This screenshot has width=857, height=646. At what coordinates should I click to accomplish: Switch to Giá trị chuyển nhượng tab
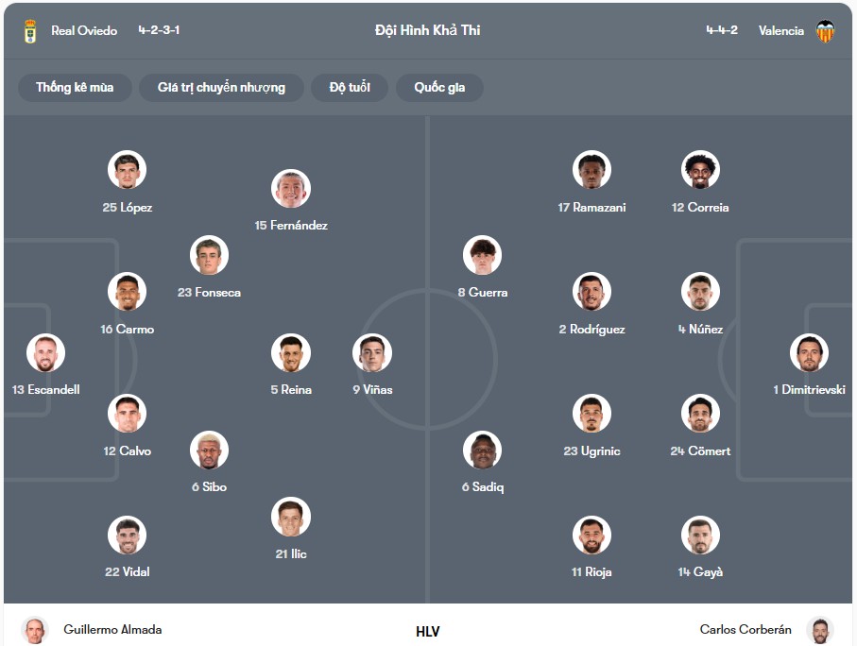click(x=221, y=88)
